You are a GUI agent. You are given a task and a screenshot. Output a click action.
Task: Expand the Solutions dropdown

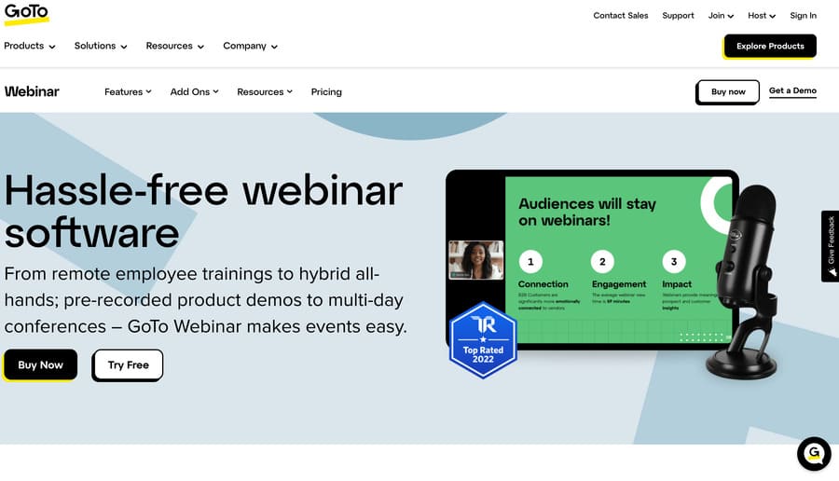(101, 46)
